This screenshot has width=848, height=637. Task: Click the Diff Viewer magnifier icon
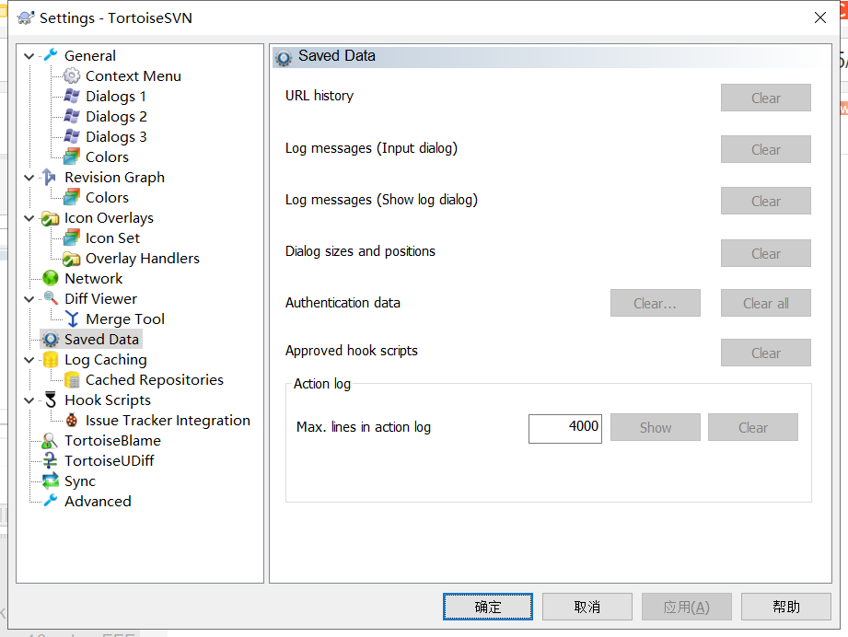51,298
